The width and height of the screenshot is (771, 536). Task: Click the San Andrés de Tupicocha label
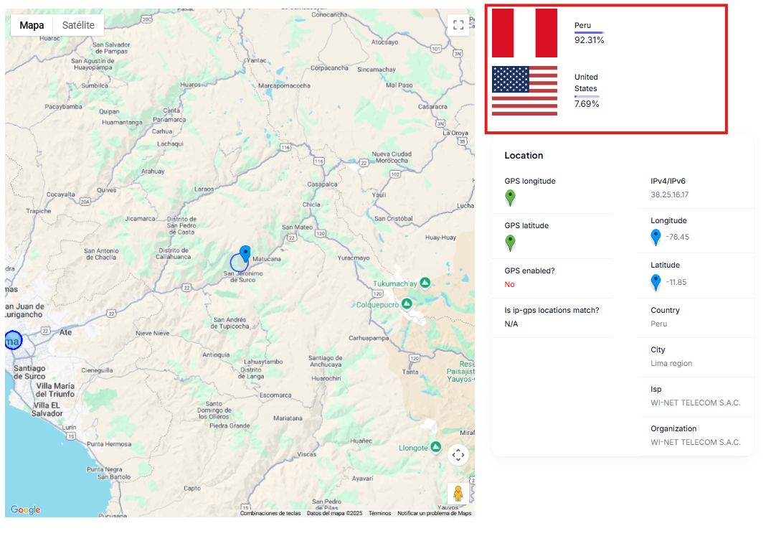click(x=230, y=323)
